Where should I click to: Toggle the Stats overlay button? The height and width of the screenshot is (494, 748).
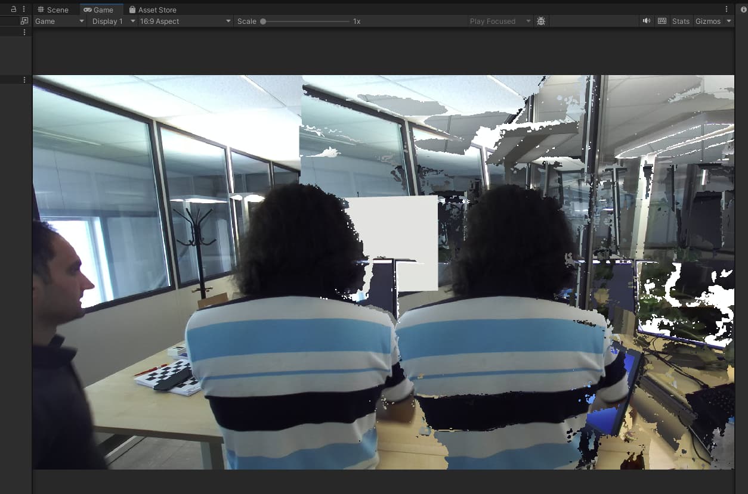pos(681,21)
